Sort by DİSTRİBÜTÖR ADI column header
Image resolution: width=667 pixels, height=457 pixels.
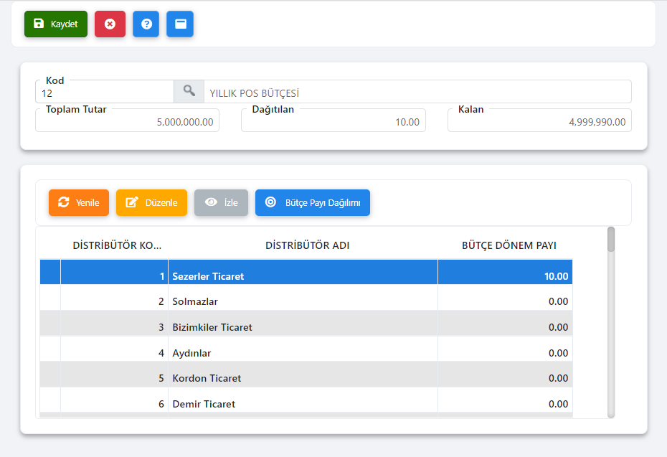[x=307, y=245]
